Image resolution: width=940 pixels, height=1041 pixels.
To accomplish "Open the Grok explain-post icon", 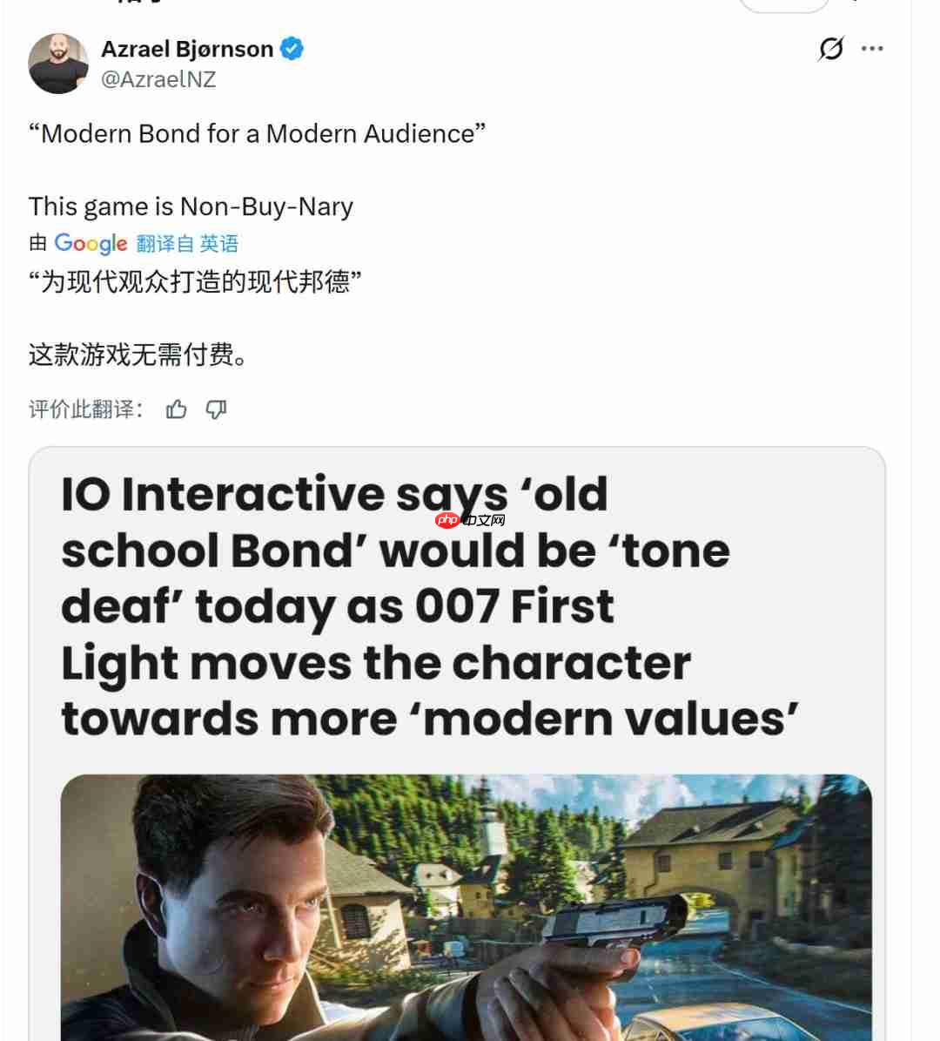I will point(830,49).
